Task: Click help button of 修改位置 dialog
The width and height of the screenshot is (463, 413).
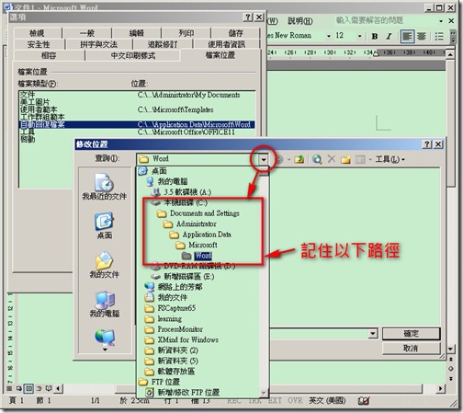Action: [427, 144]
